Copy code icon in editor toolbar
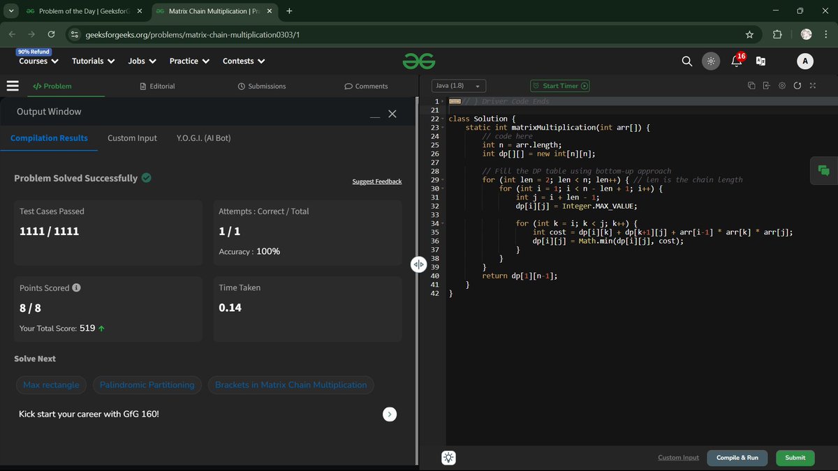Viewport: 838px width, 471px height. (x=751, y=86)
